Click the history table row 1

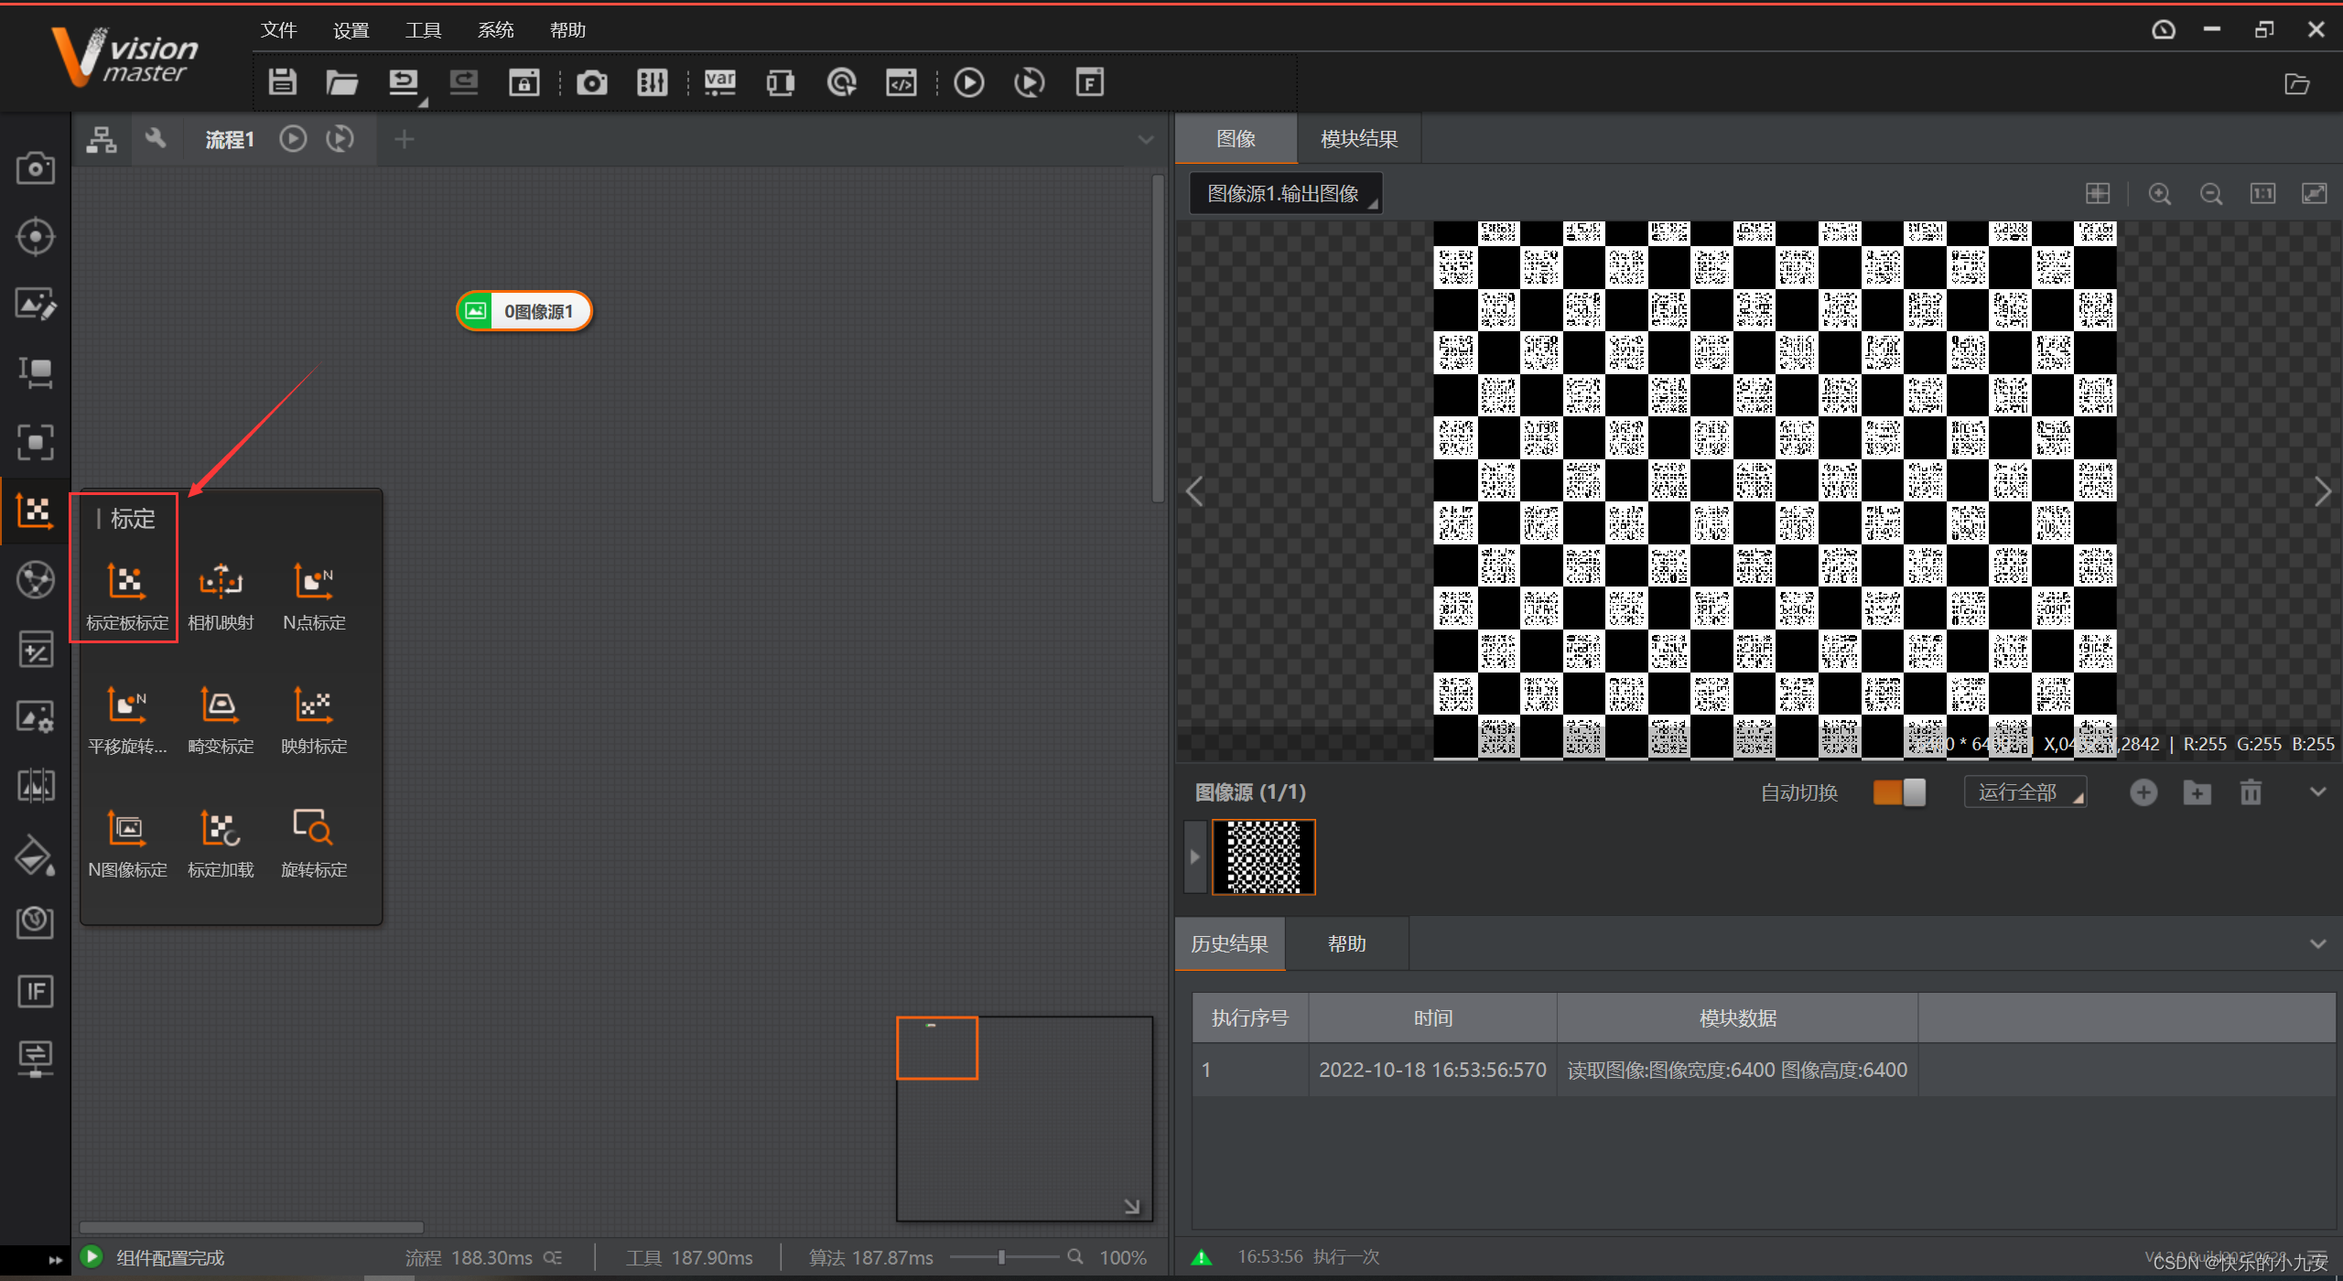click(1764, 1070)
